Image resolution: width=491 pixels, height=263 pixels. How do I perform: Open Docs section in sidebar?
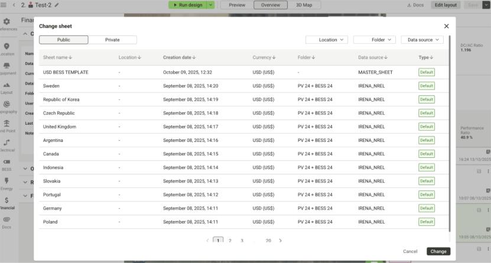point(6,223)
